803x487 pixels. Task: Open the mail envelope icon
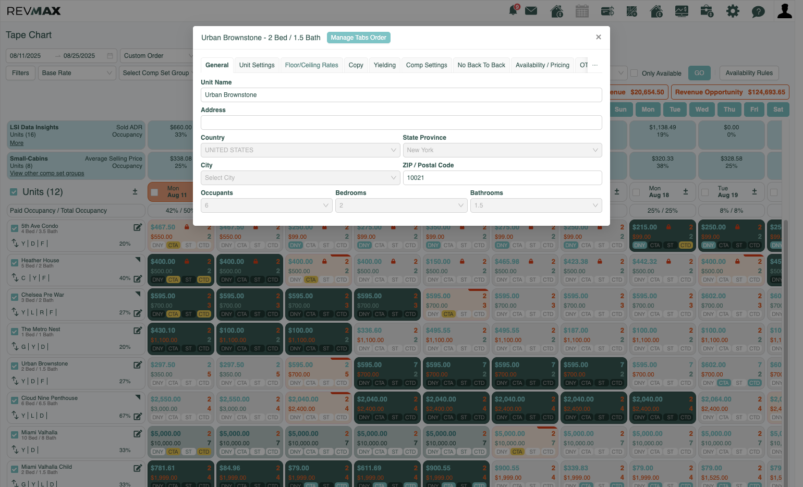531,11
